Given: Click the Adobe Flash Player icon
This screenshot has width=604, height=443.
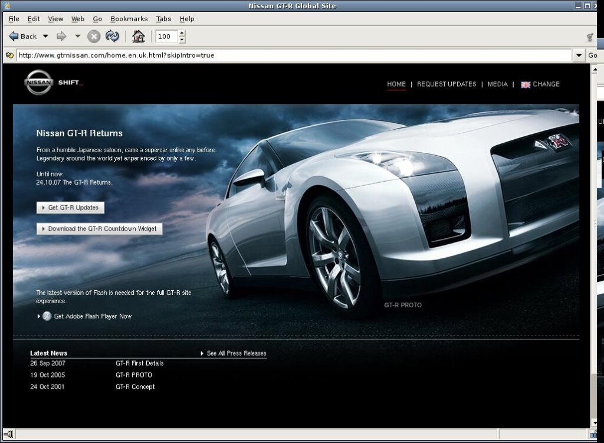Looking at the screenshot, I should tap(47, 316).
